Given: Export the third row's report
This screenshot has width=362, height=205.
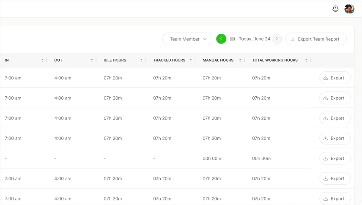Looking at the screenshot, I should click(335, 118).
